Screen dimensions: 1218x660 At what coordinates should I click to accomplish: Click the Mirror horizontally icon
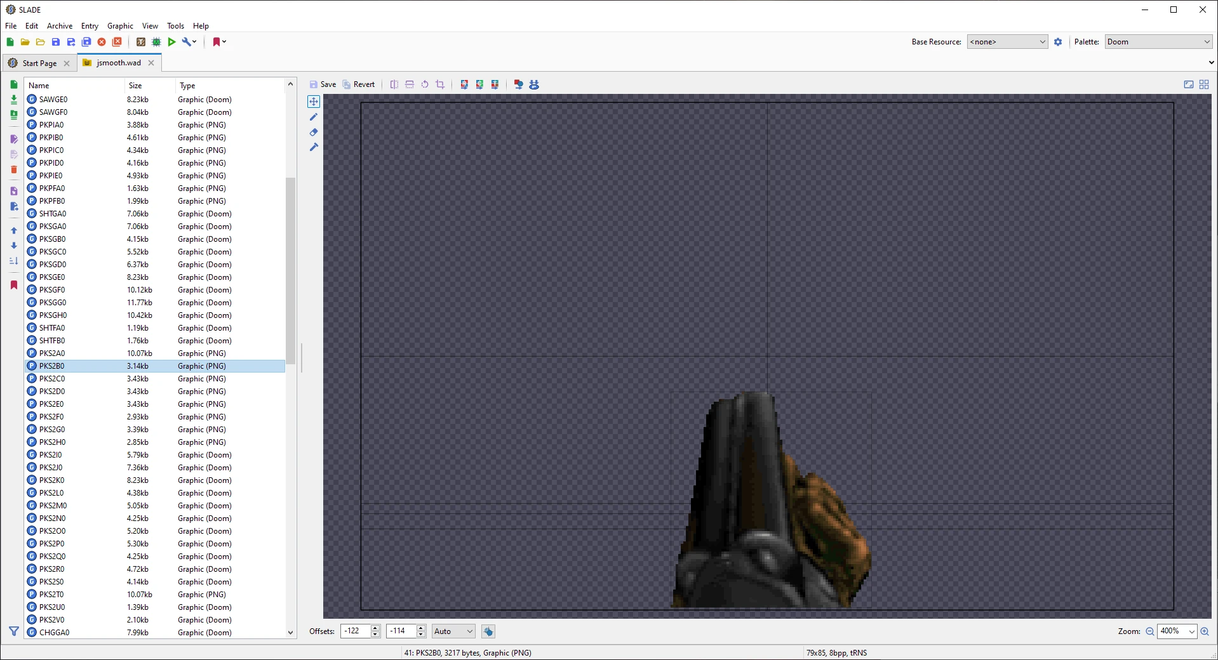click(x=394, y=84)
